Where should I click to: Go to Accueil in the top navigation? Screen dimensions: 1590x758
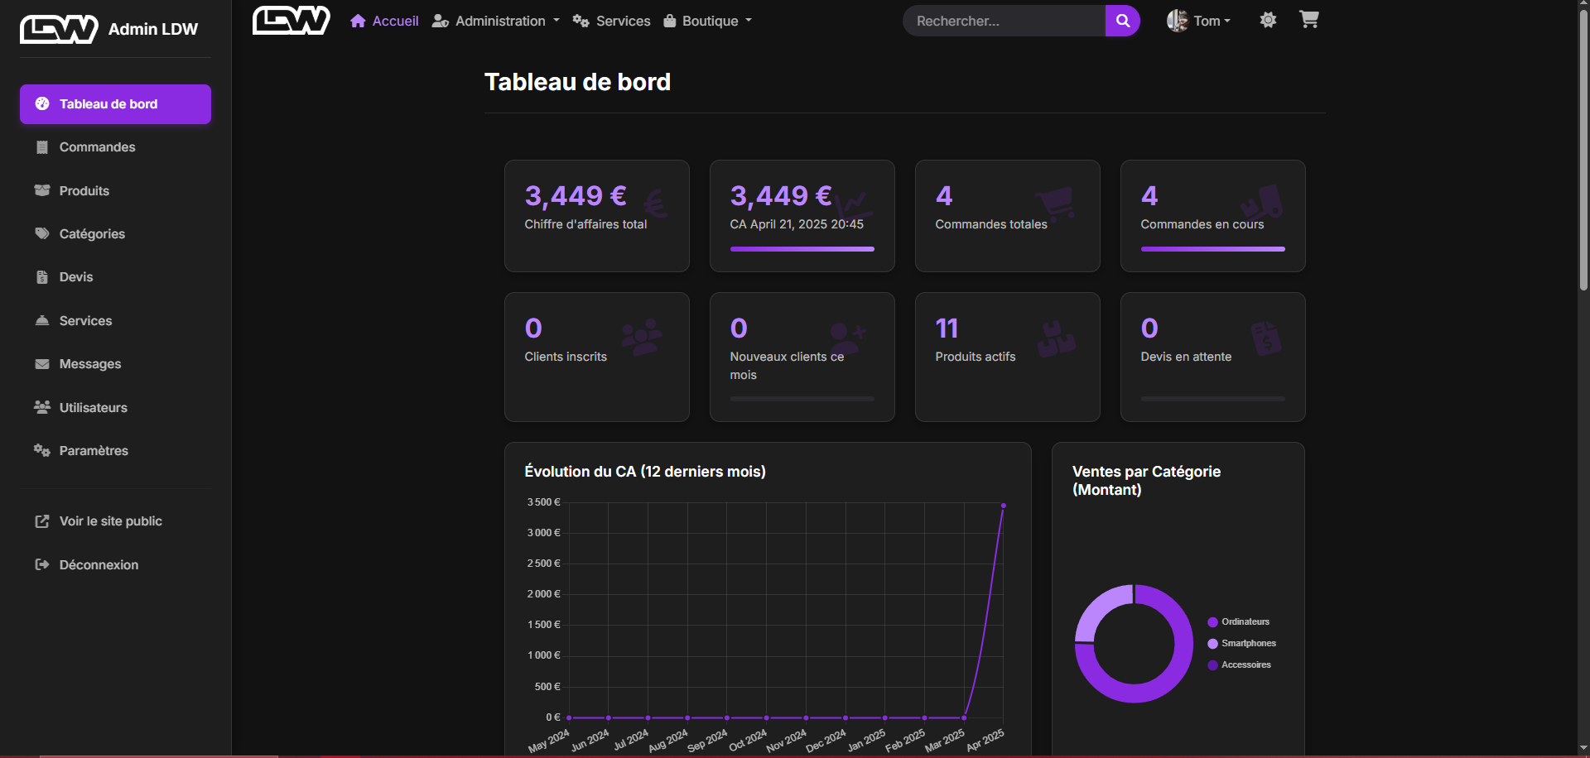click(385, 21)
